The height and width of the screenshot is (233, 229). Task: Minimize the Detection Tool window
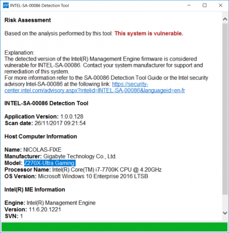pos(189,5)
